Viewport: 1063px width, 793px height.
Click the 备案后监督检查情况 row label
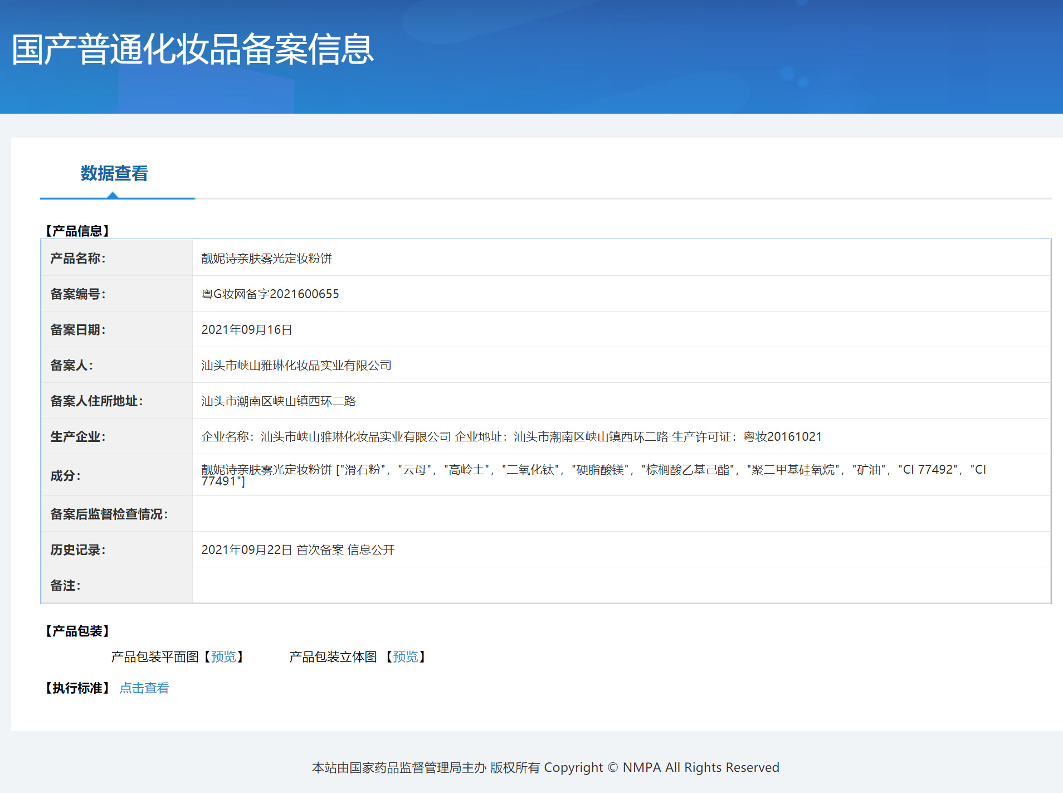109,514
